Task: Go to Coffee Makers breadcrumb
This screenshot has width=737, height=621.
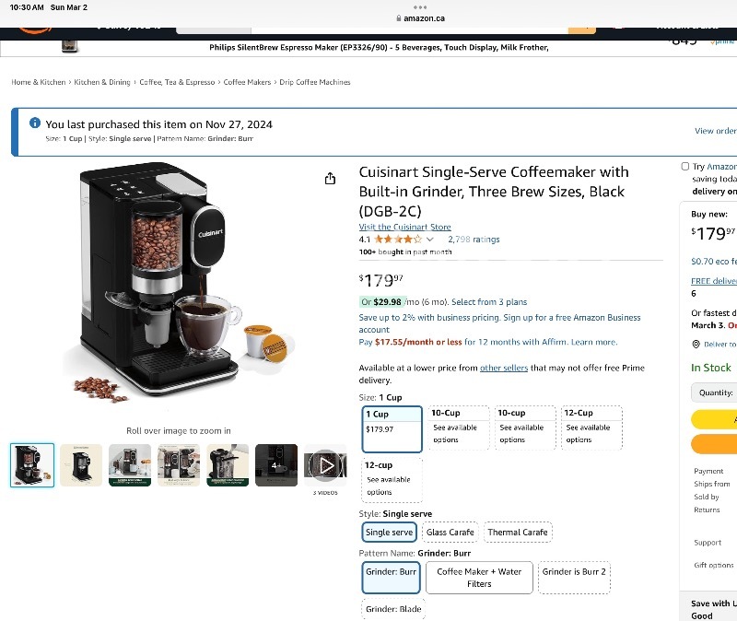Action: click(247, 82)
